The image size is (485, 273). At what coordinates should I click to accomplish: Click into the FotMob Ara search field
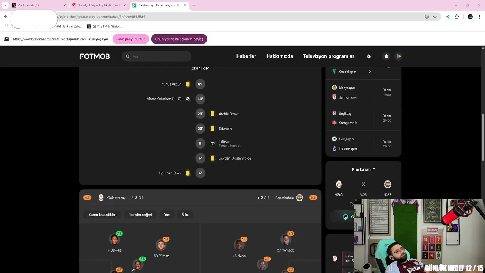click(x=156, y=56)
